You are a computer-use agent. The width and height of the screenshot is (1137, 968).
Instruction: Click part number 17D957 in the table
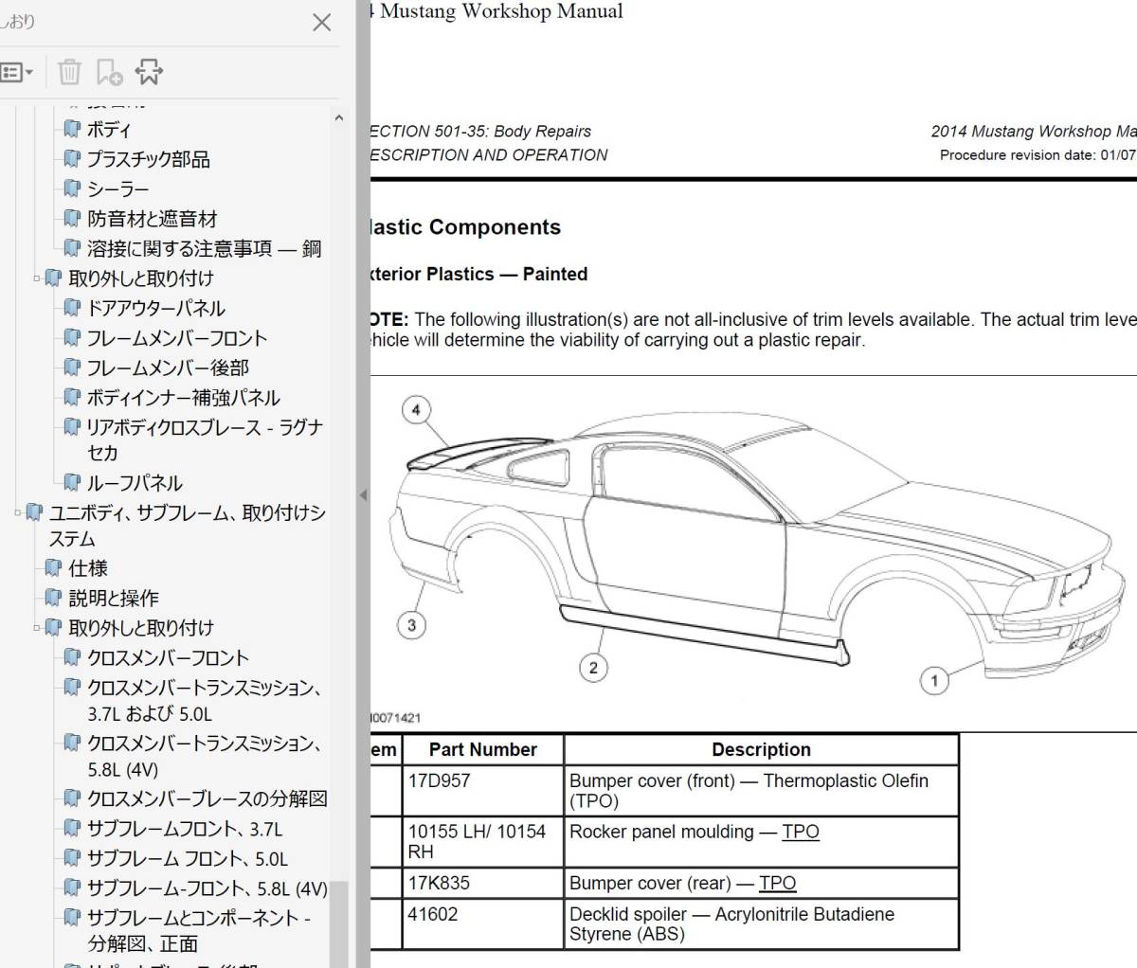tap(440, 780)
